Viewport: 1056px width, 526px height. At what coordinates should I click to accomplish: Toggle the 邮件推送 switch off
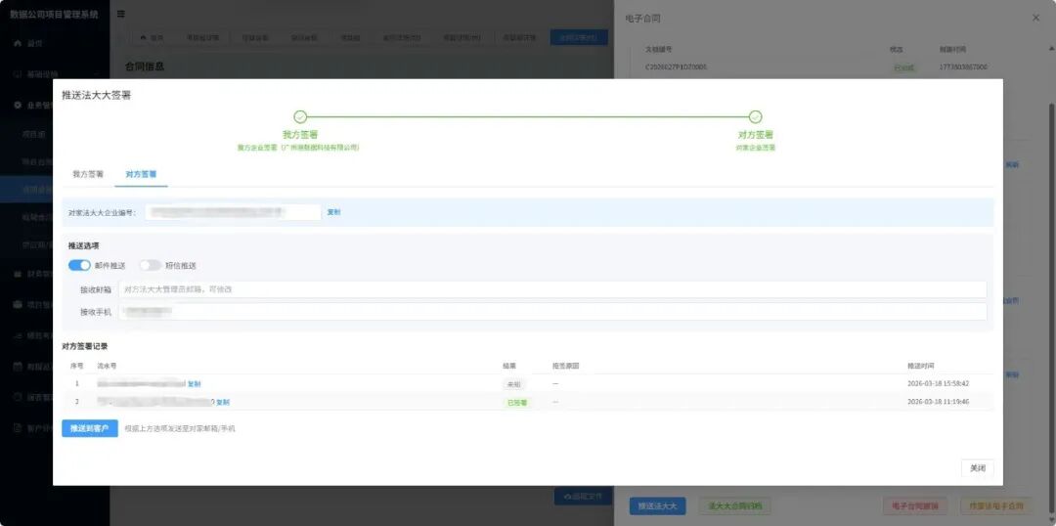point(79,265)
